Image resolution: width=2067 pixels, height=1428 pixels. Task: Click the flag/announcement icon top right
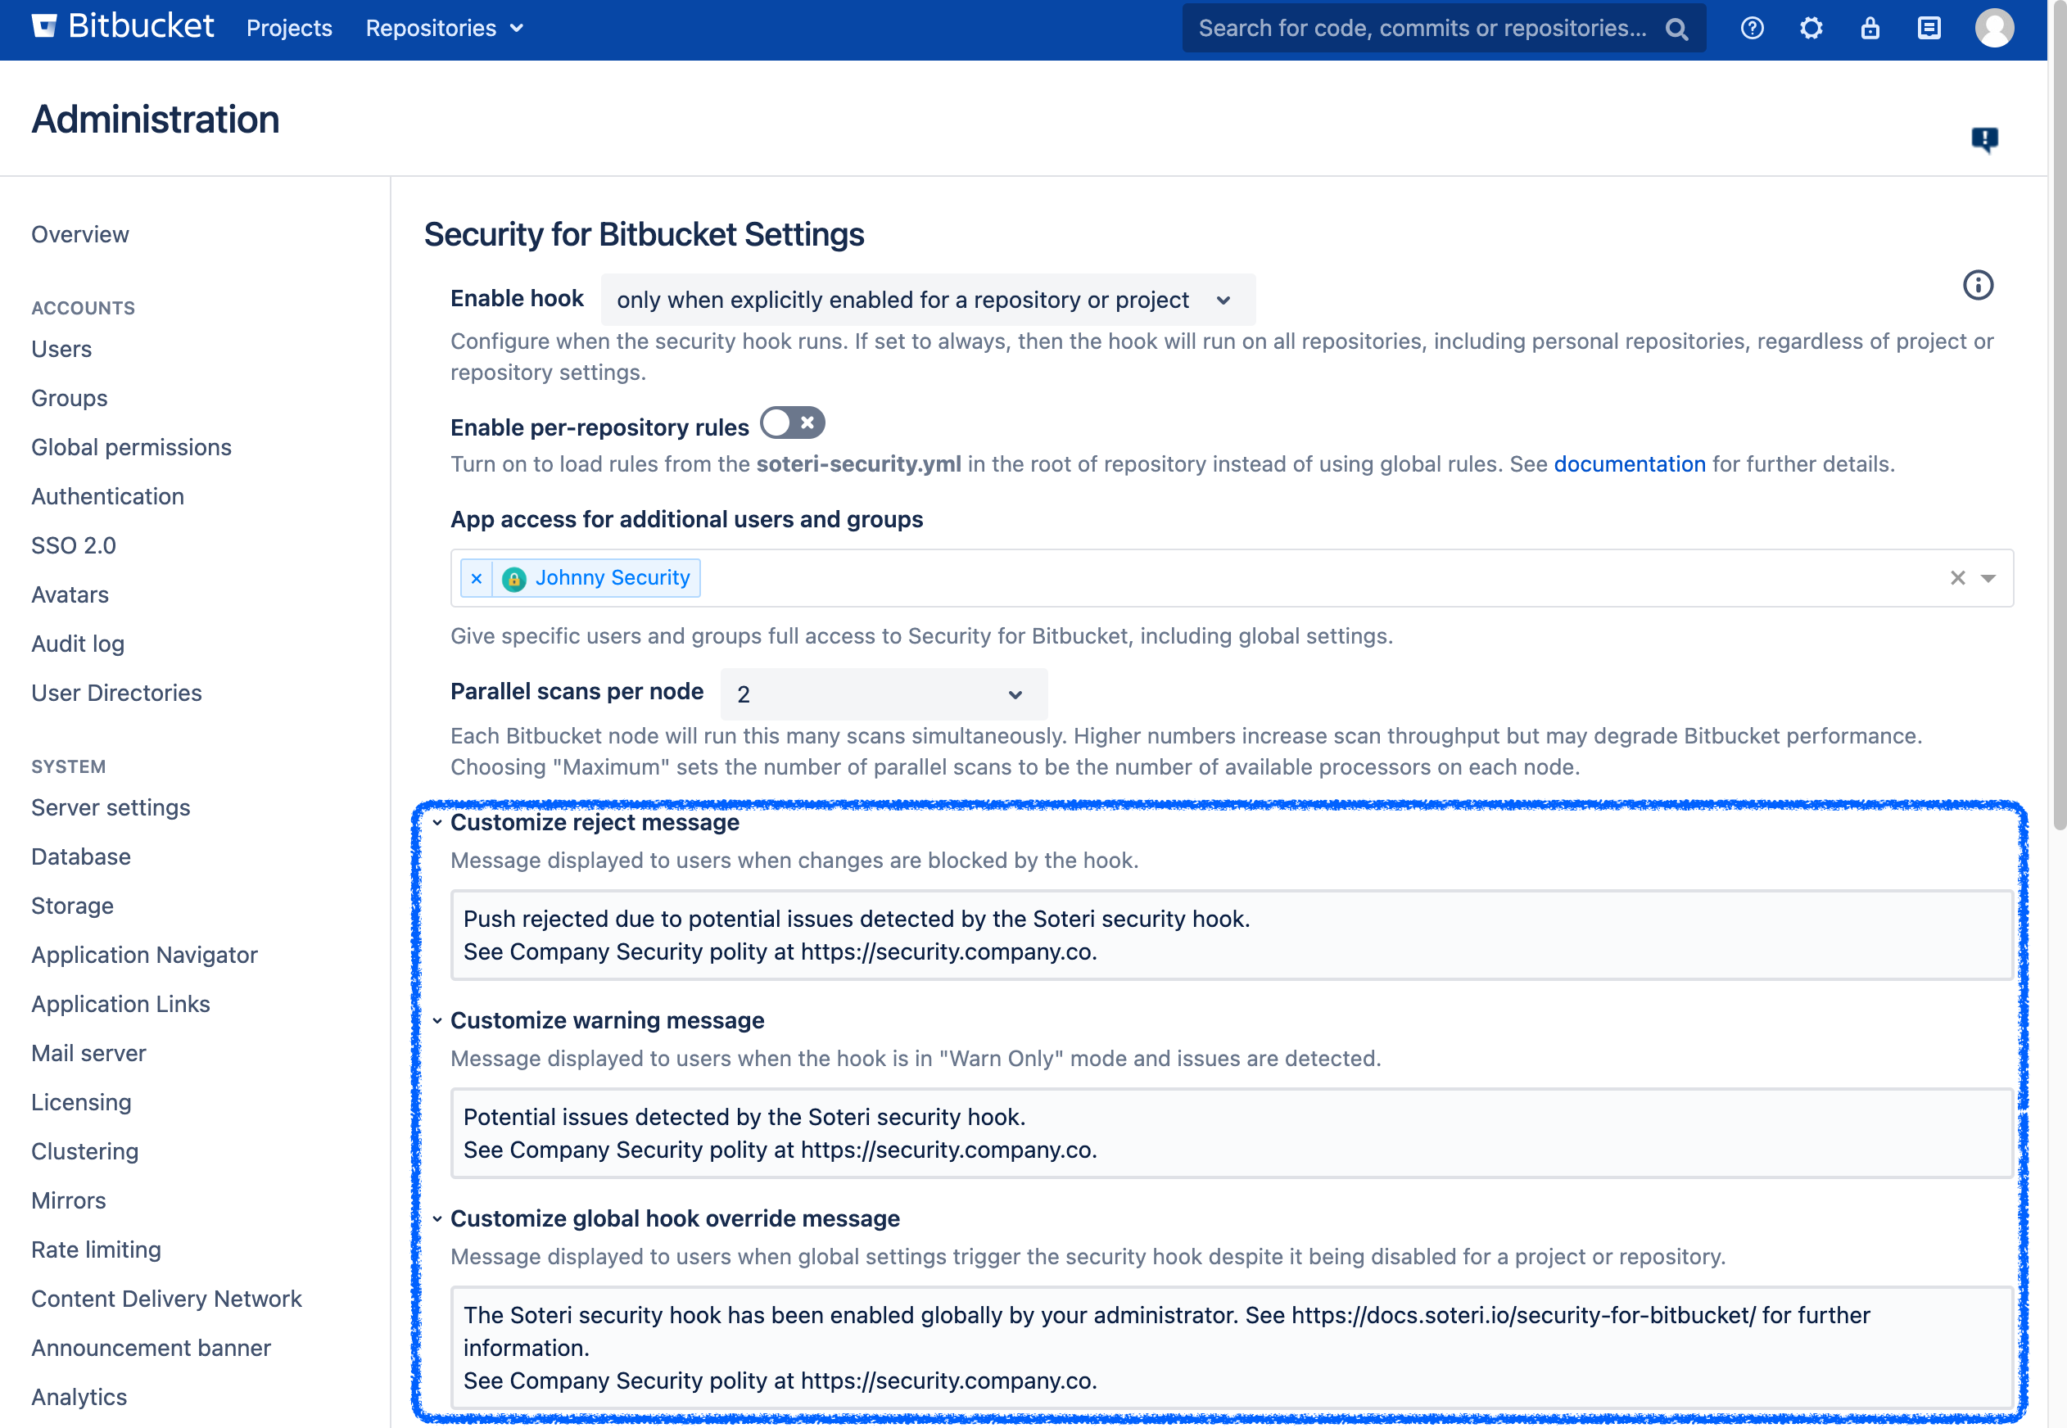point(1985,140)
